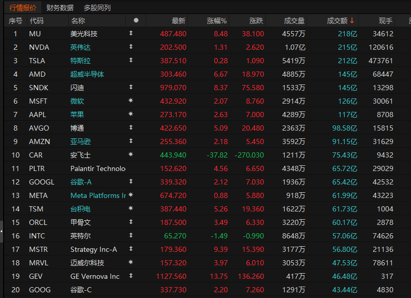Click the up-down arrow icon in the 亚马逊 row
The image size is (411, 298).
click(x=131, y=141)
